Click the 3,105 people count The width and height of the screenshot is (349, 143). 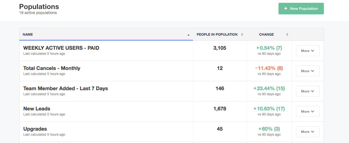point(220,48)
